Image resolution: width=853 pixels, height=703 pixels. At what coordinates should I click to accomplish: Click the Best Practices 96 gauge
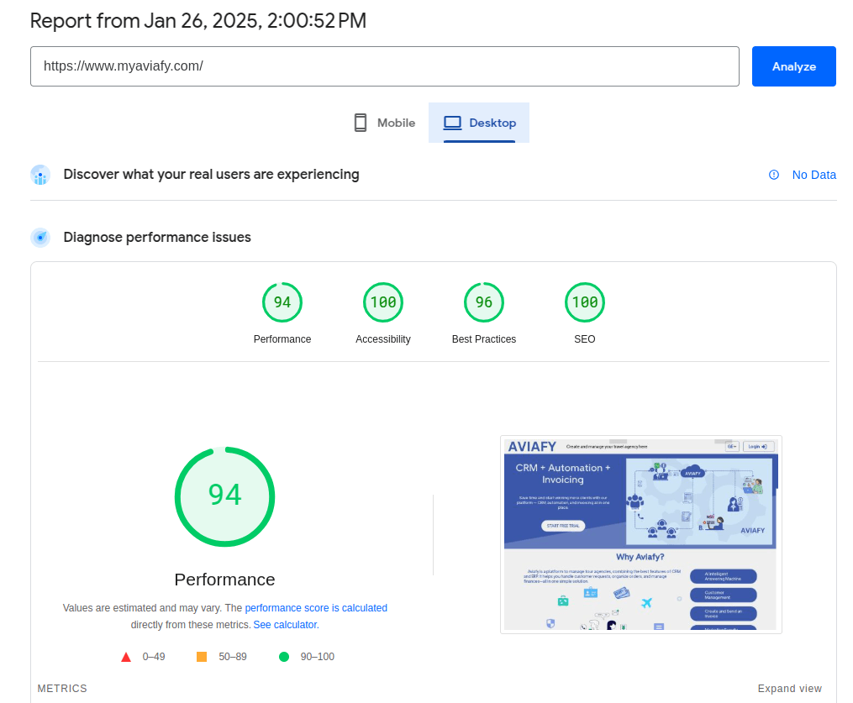coord(484,302)
